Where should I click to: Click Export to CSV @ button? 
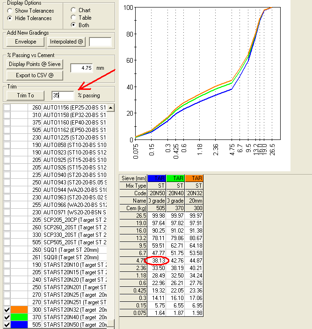click(35, 75)
